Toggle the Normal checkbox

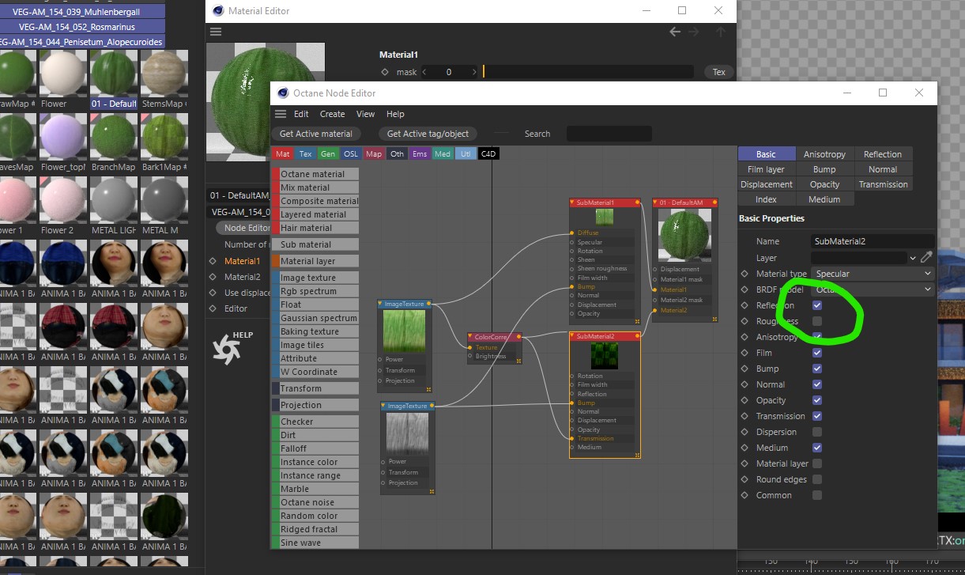point(817,384)
